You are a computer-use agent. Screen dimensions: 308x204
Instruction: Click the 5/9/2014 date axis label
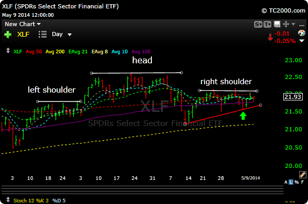coord(250,178)
